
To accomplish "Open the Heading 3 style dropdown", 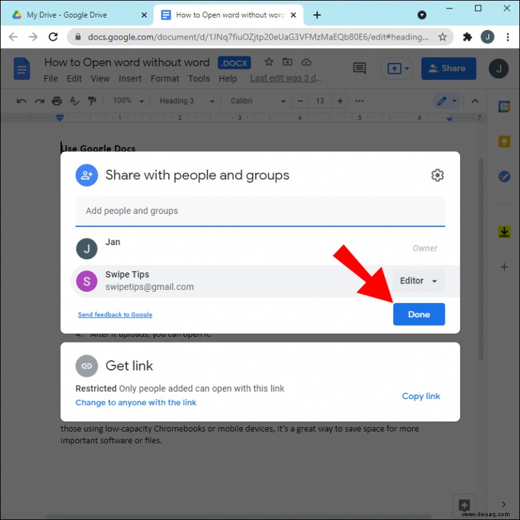I will pos(187,101).
